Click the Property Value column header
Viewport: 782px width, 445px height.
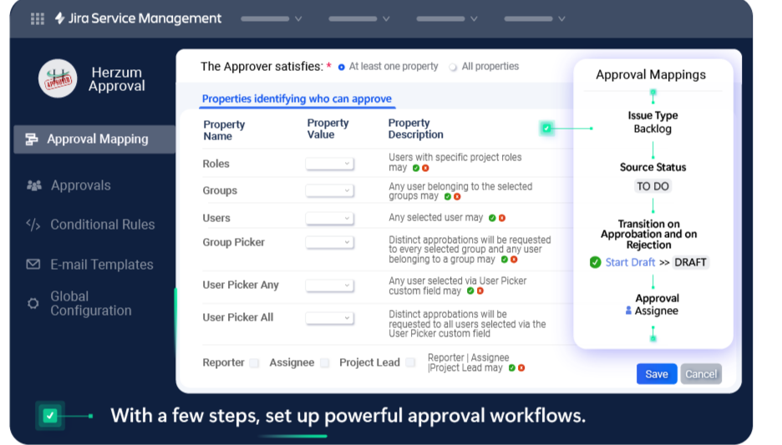328,129
